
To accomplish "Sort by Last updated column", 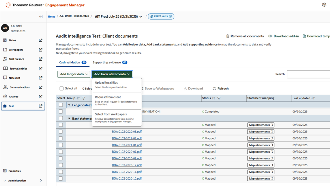I will (313, 98).
